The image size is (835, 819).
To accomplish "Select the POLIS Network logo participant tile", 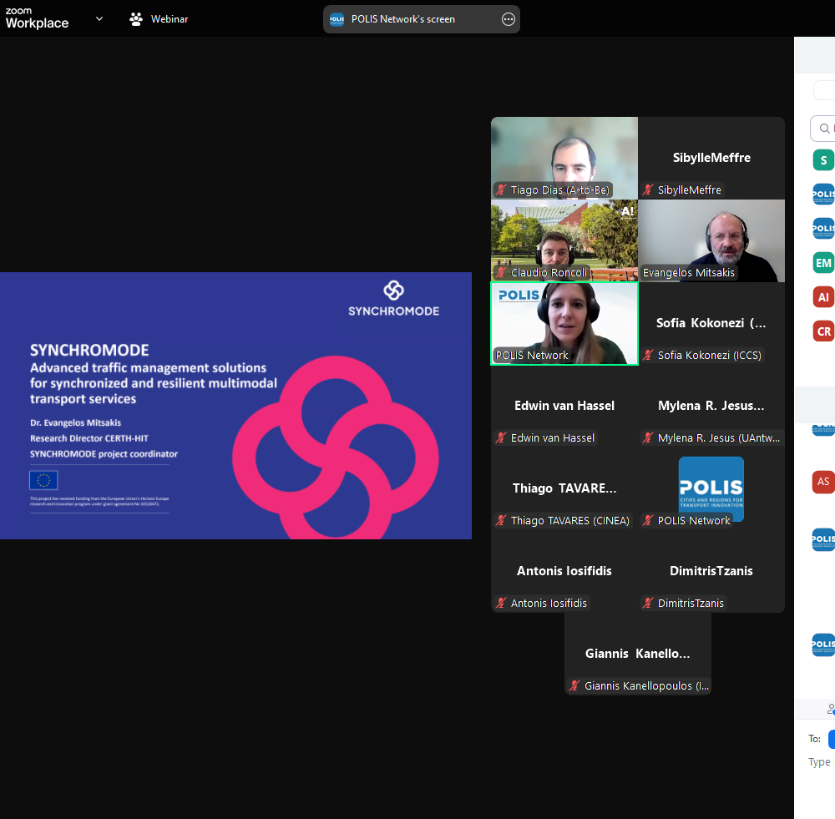I will click(x=711, y=489).
